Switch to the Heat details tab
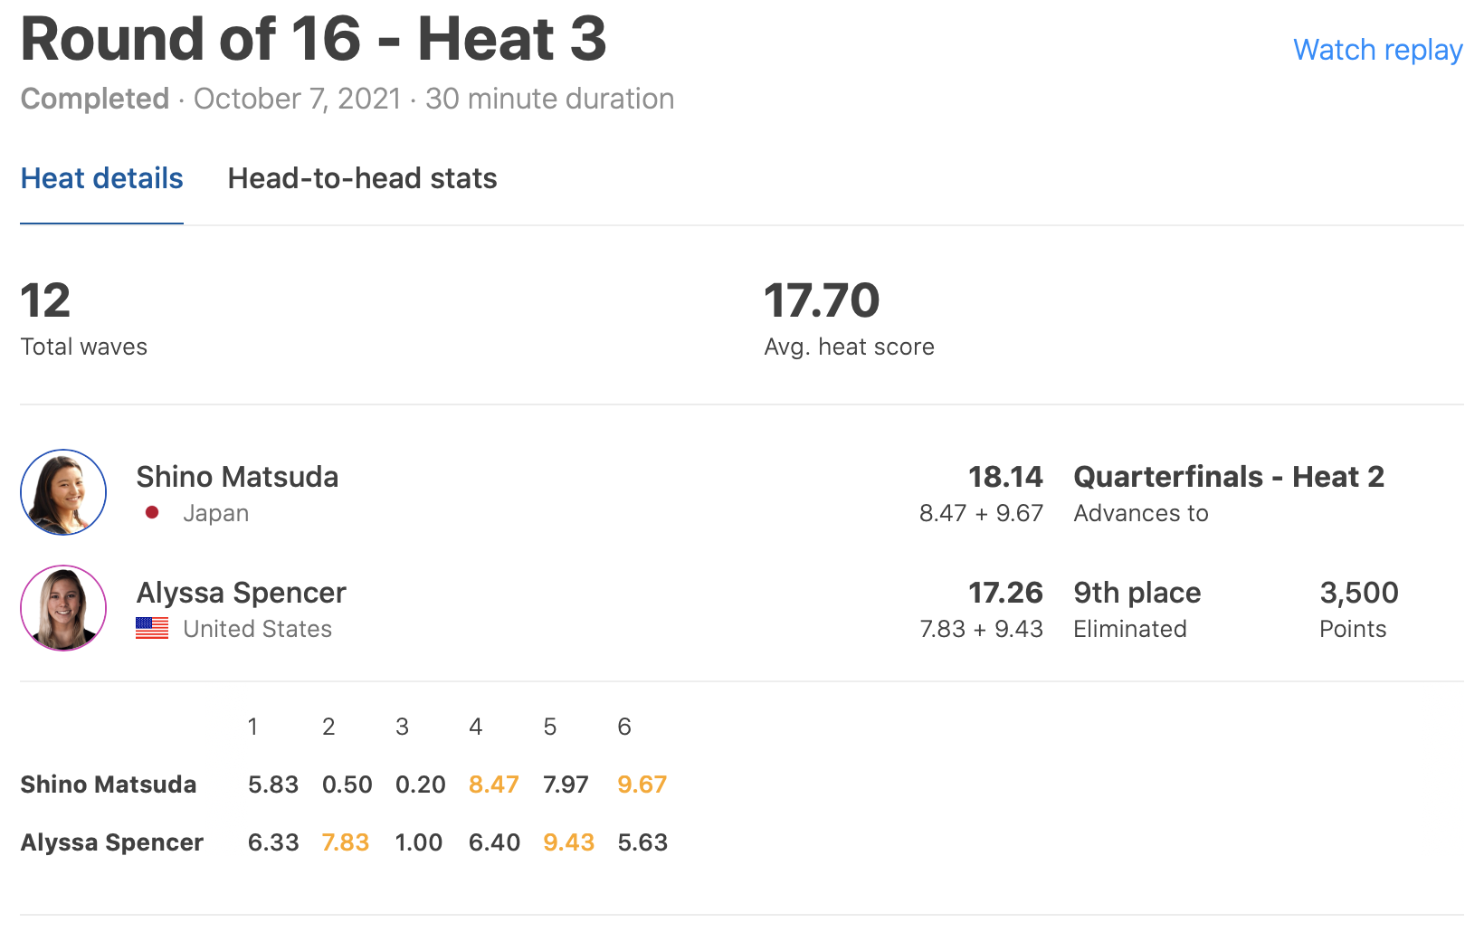Image resolution: width=1484 pixels, height=932 pixels. [101, 178]
